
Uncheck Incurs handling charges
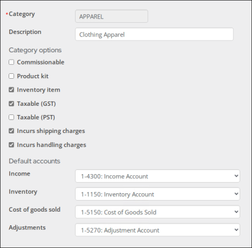pos(12,145)
